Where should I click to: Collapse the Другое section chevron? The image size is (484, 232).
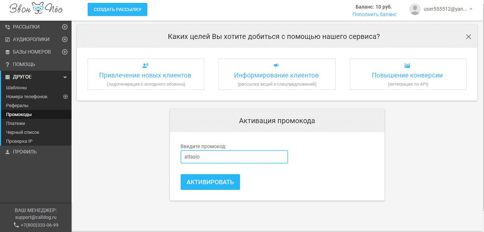coord(65,77)
